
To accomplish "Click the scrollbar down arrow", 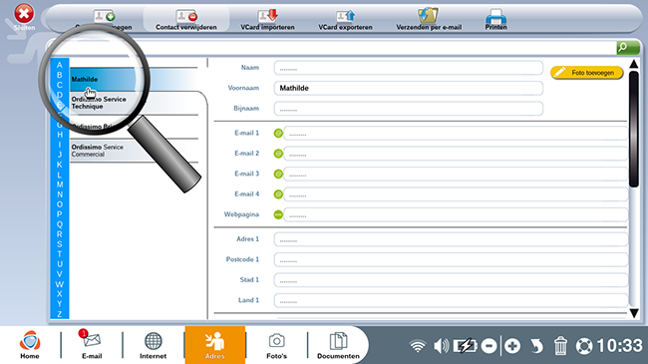I will (634, 313).
